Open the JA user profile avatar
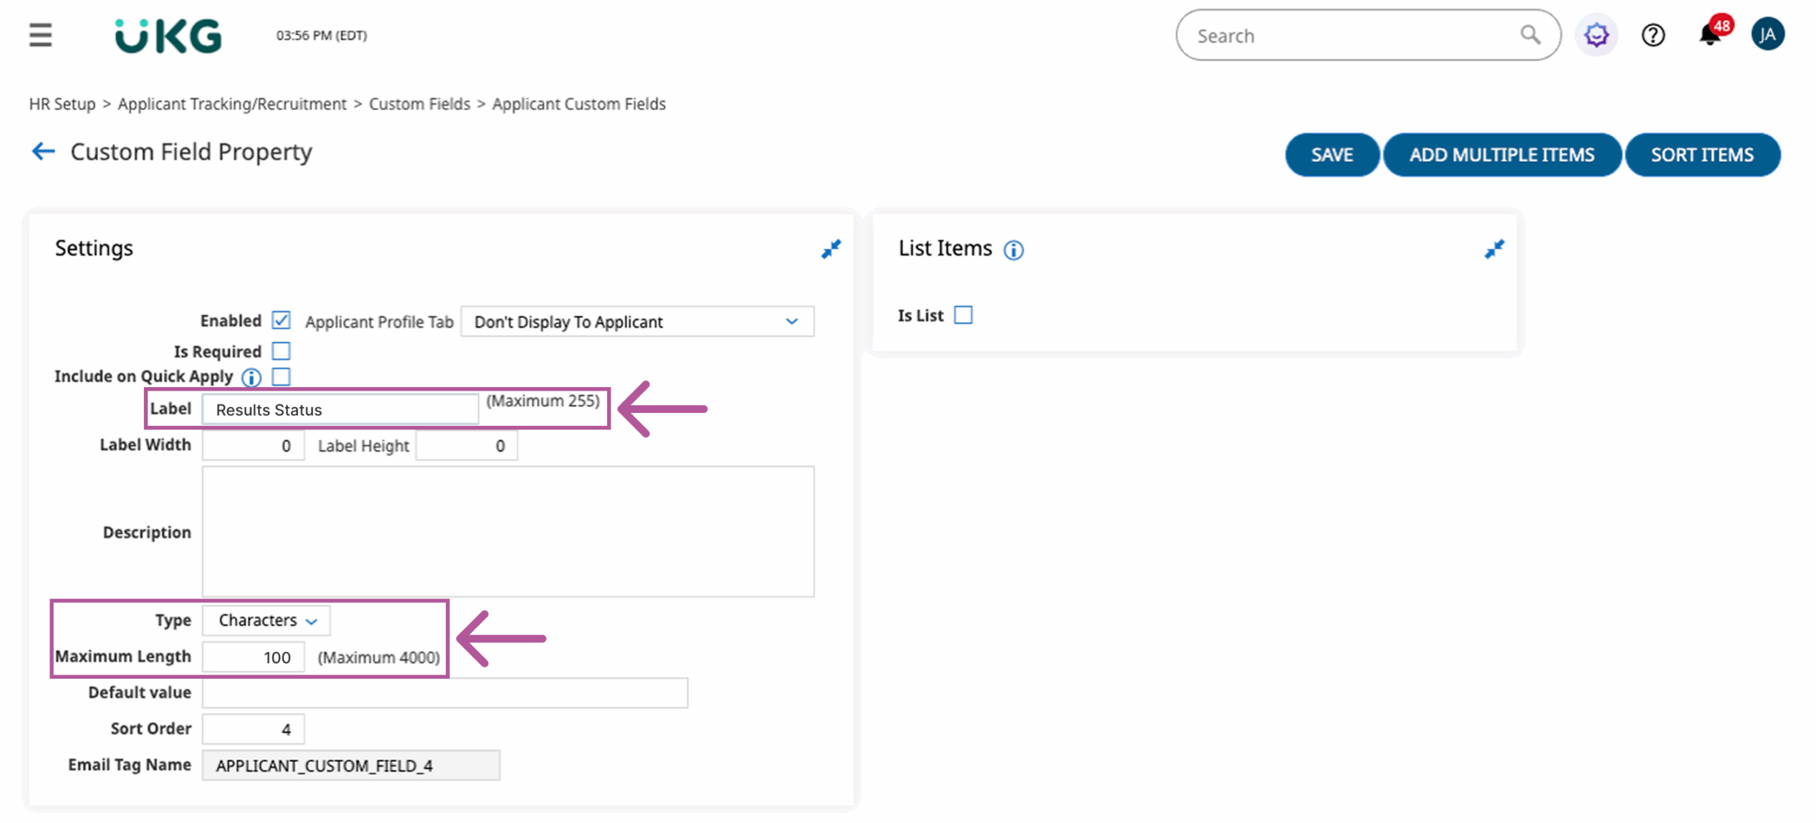 tap(1767, 34)
